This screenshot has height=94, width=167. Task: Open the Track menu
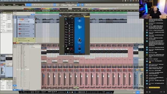[x=20, y=1]
